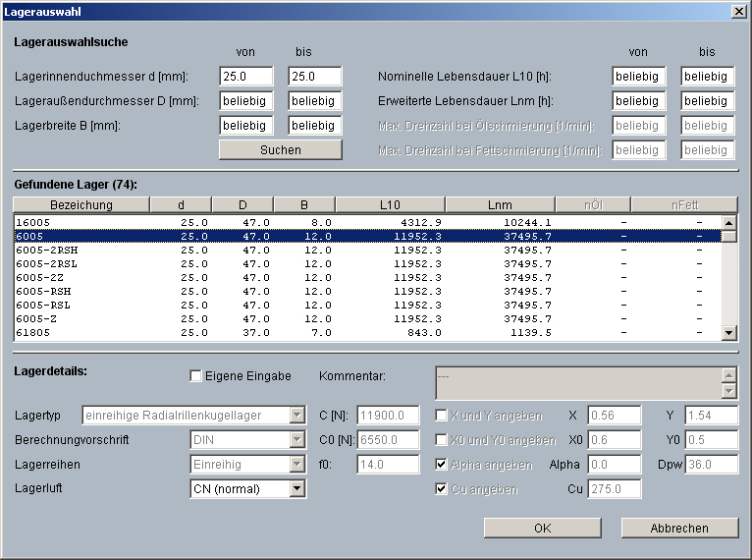Confirm selection with the OK button
Screen dimensions: 752x560
pos(542,529)
